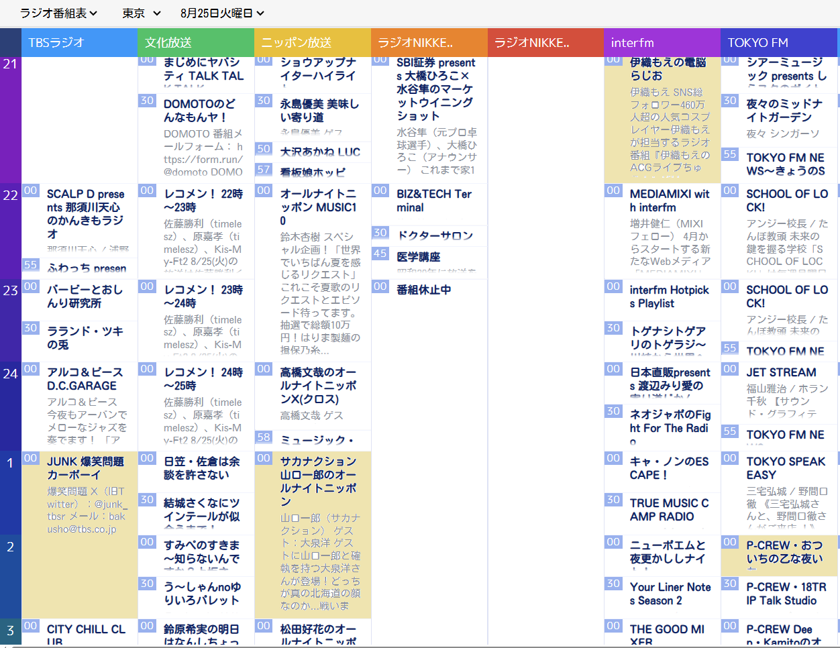Open SCHOOL OF LOCK! at 22:00
The width and height of the screenshot is (840, 648).
(x=780, y=231)
